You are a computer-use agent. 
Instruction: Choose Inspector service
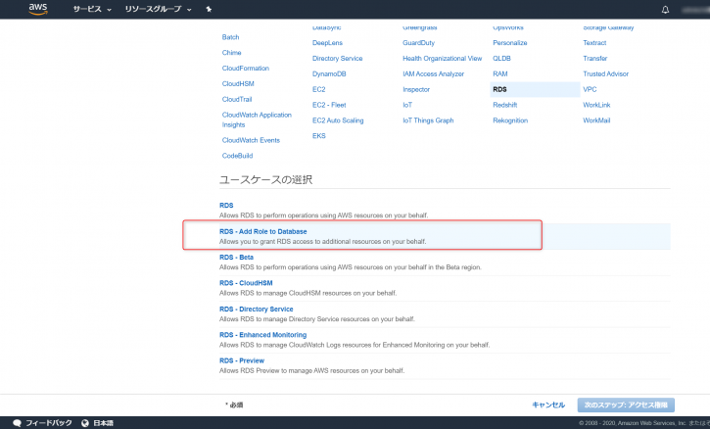coord(416,89)
